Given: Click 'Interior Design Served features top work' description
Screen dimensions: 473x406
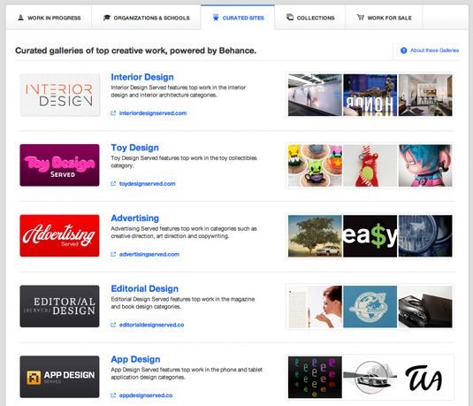Looking at the screenshot, I should (x=179, y=91).
